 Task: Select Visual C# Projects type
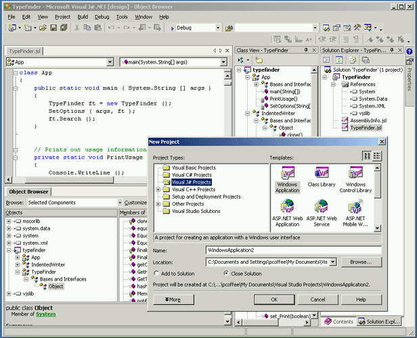pyautogui.click(x=192, y=175)
